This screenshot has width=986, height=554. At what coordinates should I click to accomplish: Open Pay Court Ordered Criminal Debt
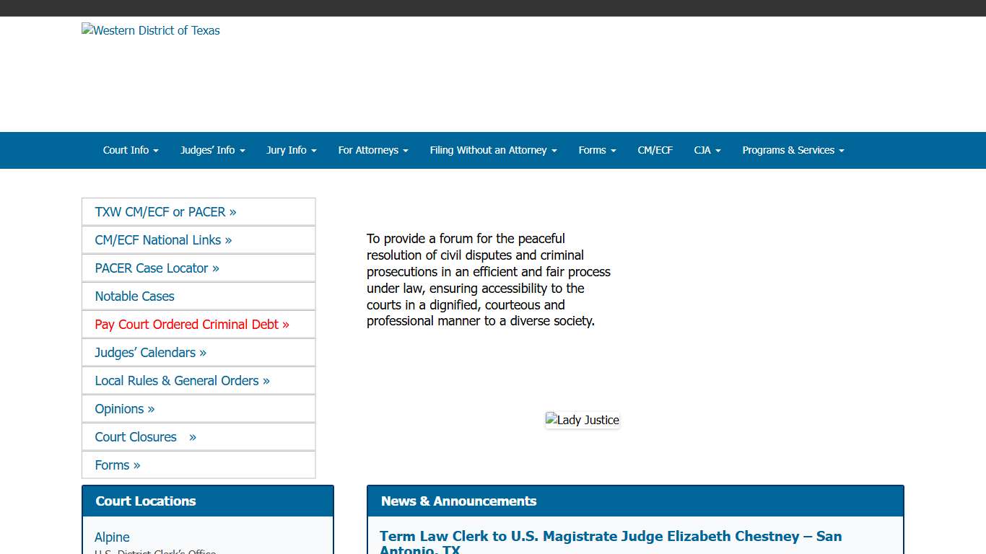pos(190,324)
